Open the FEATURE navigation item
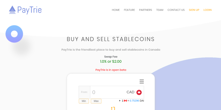Viewport: 221px width, 110px height. (x=129, y=10)
